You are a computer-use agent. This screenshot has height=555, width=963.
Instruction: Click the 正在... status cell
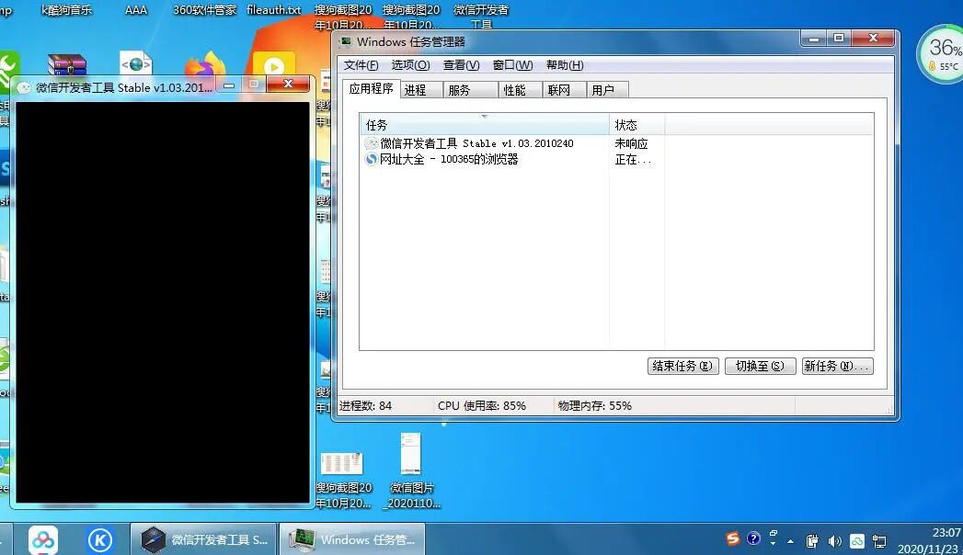633,160
